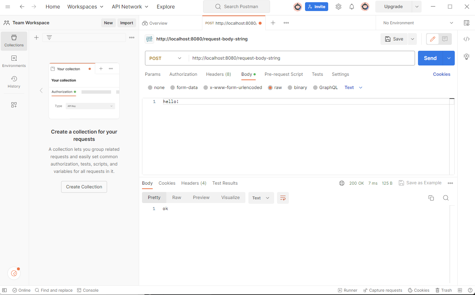Image resolution: width=475 pixels, height=295 pixels.
Task: Toggle line wrap in response
Action: tap(283, 198)
